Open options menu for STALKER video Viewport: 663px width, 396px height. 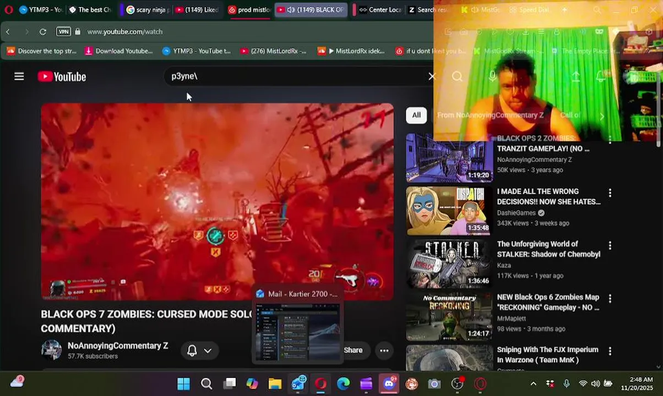610,246
